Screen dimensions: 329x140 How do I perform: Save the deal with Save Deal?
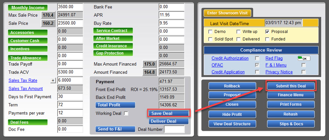169,113
